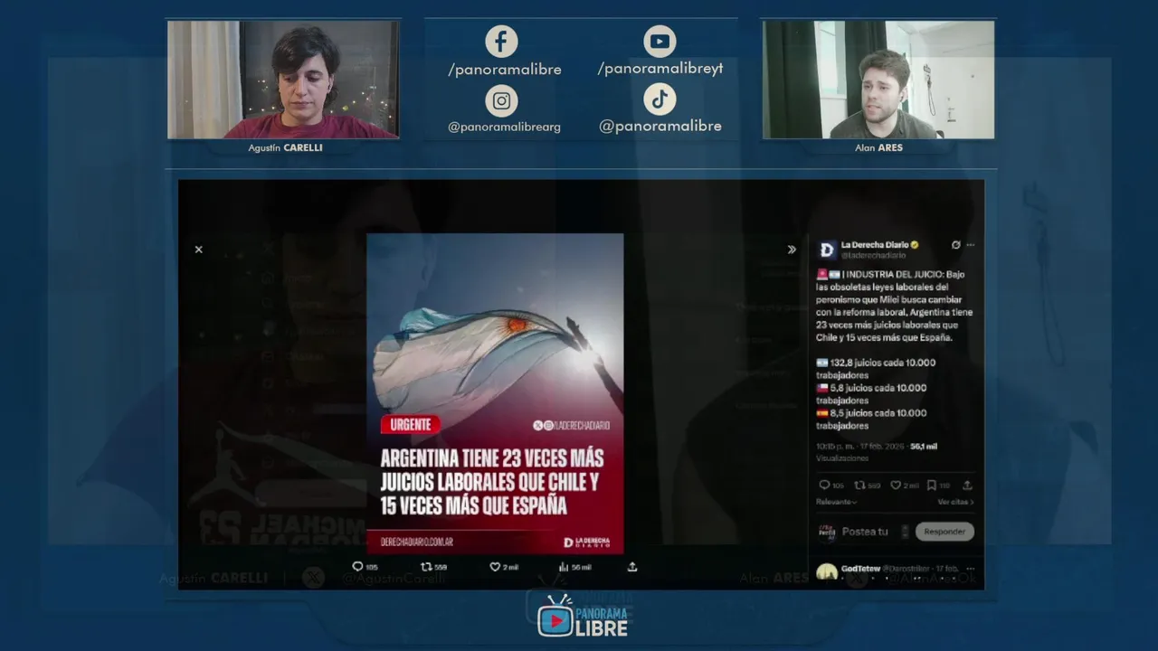Click Alan Ares's webcam feed
The height and width of the screenshot is (651, 1158).
pyautogui.click(x=878, y=80)
